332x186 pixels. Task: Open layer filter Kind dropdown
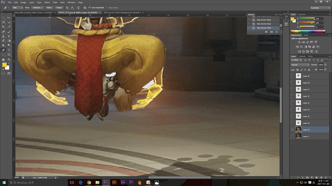click(x=296, y=60)
